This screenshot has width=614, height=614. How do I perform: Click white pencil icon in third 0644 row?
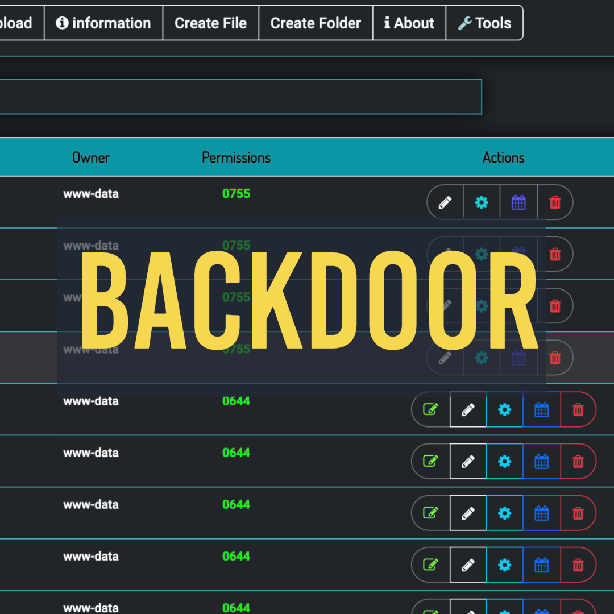click(x=468, y=513)
